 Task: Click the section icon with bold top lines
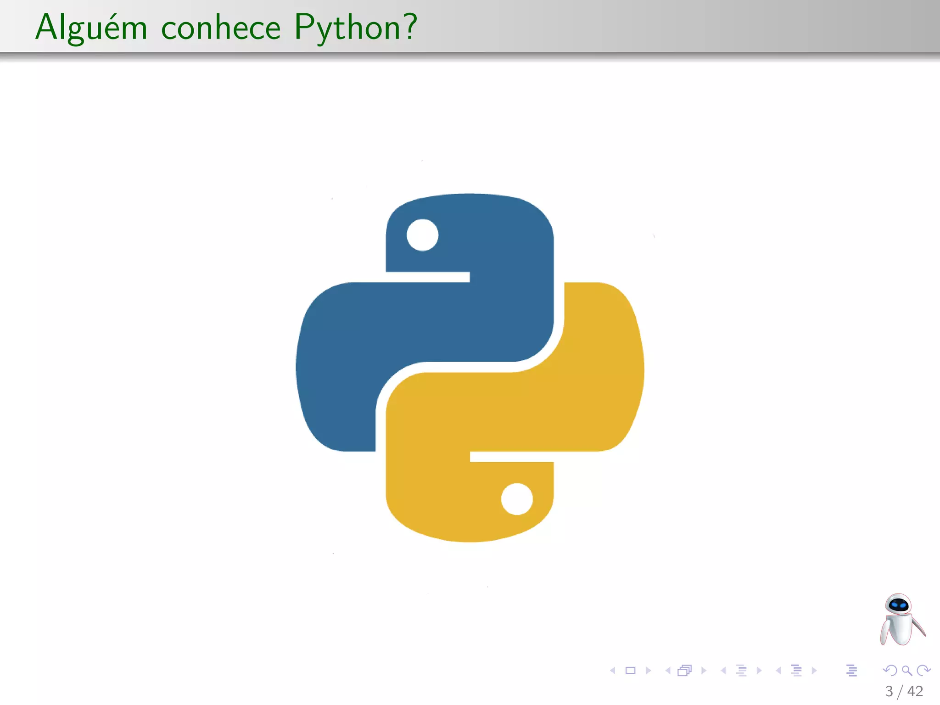(796, 671)
